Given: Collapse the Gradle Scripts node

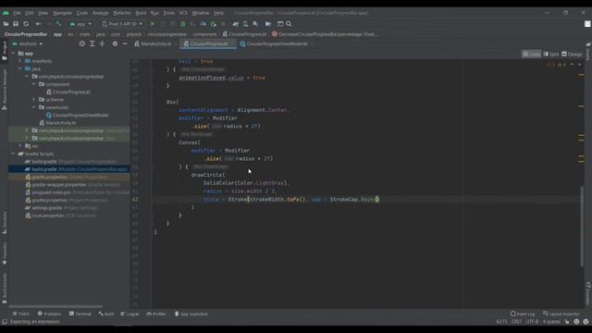Looking at the screenshot, I should [14, 154].
